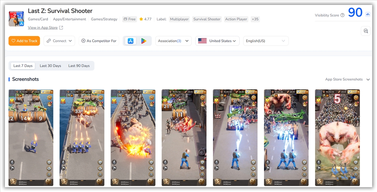This screenshot has height=192, width=377.
Task: Click the Add to Track button
Action: [x=24, y=41]
